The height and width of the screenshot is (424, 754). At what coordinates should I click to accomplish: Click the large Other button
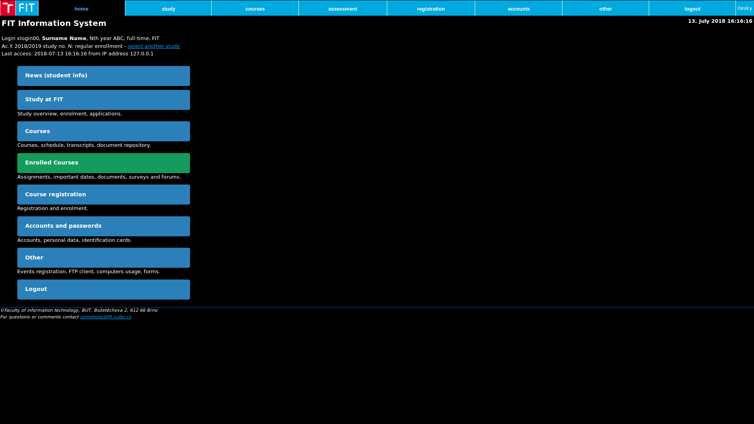click(x=104, y=258)
